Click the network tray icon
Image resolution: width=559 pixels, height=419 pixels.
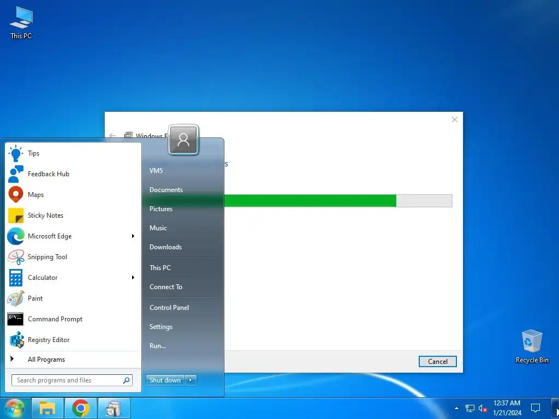470,408
